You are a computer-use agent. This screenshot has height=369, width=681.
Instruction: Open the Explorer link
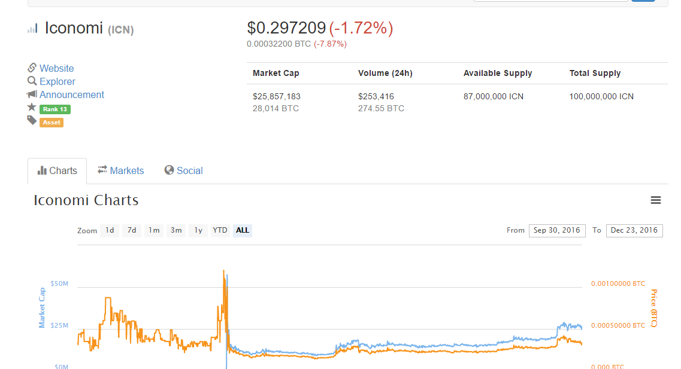point(57,81)
